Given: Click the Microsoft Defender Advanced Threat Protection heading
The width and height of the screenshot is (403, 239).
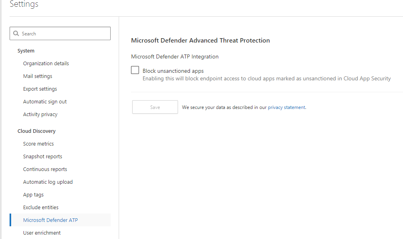Looking at the screenshot, I should tap(200, 41).
